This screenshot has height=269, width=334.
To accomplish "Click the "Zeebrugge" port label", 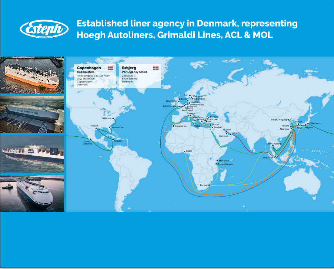I will (187, 110).
